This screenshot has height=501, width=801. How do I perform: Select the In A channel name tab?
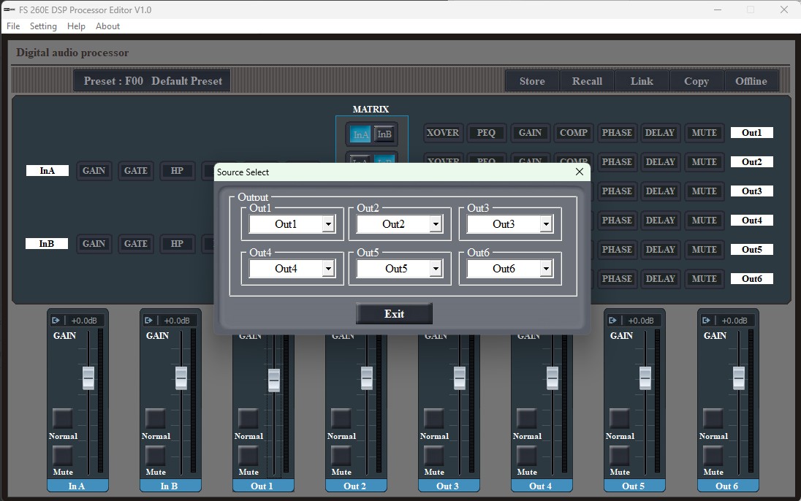pos(77,486)
